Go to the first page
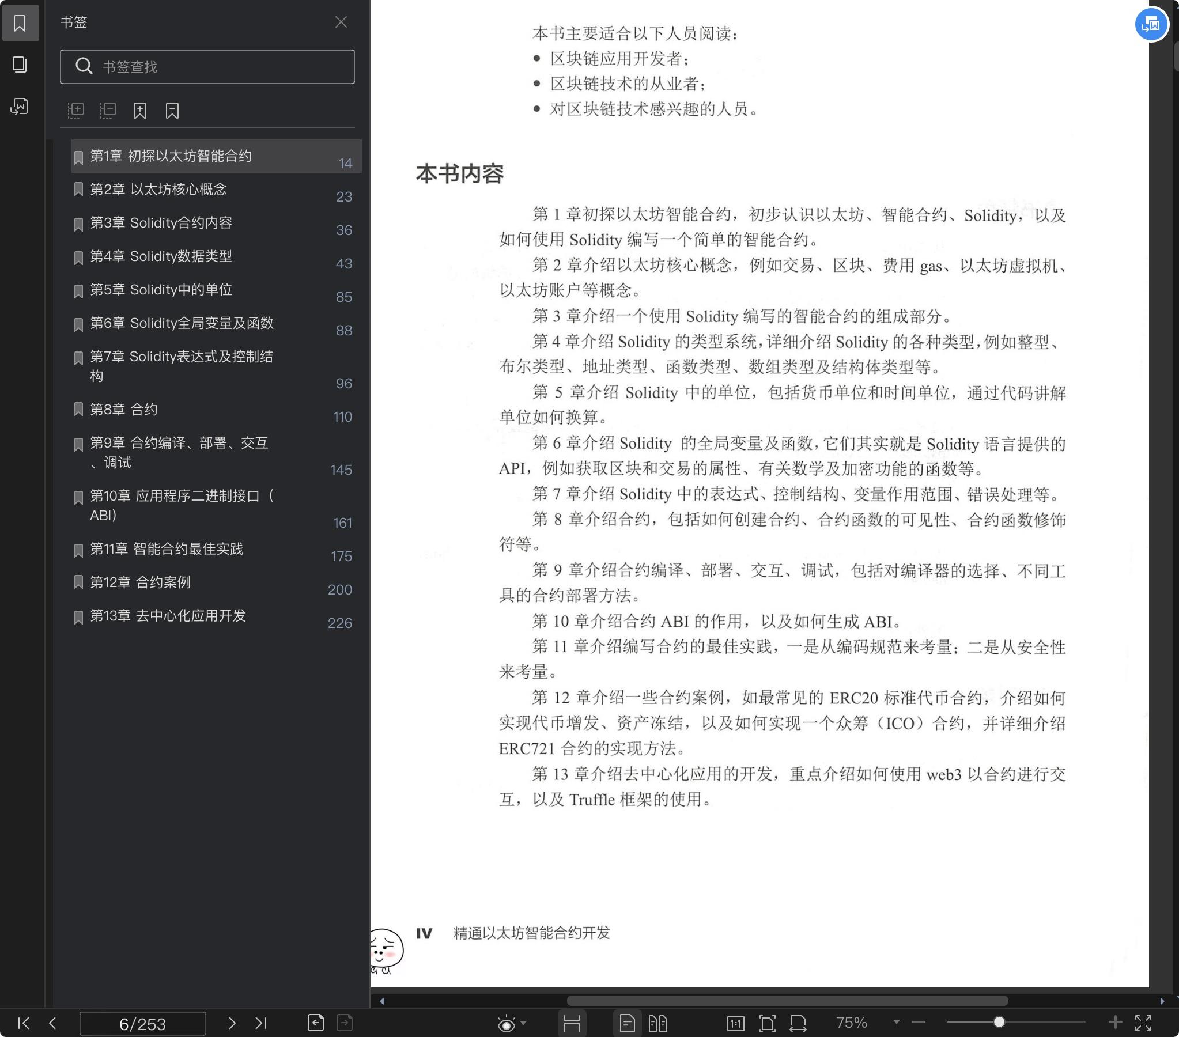Viewport: 1179px width, 1037px height. tap(24, 1023)
